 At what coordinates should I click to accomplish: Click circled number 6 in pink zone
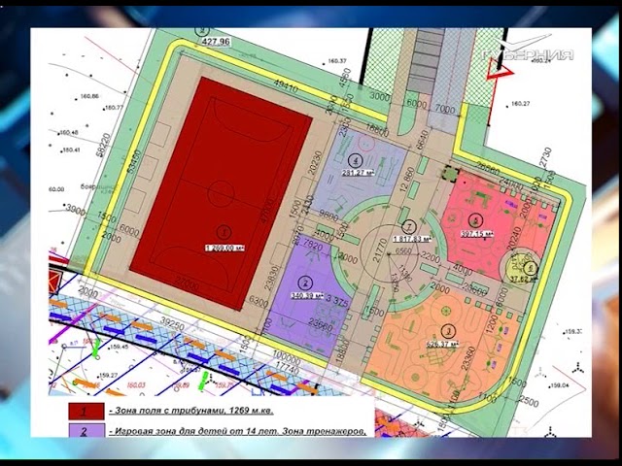coord(475,218)
